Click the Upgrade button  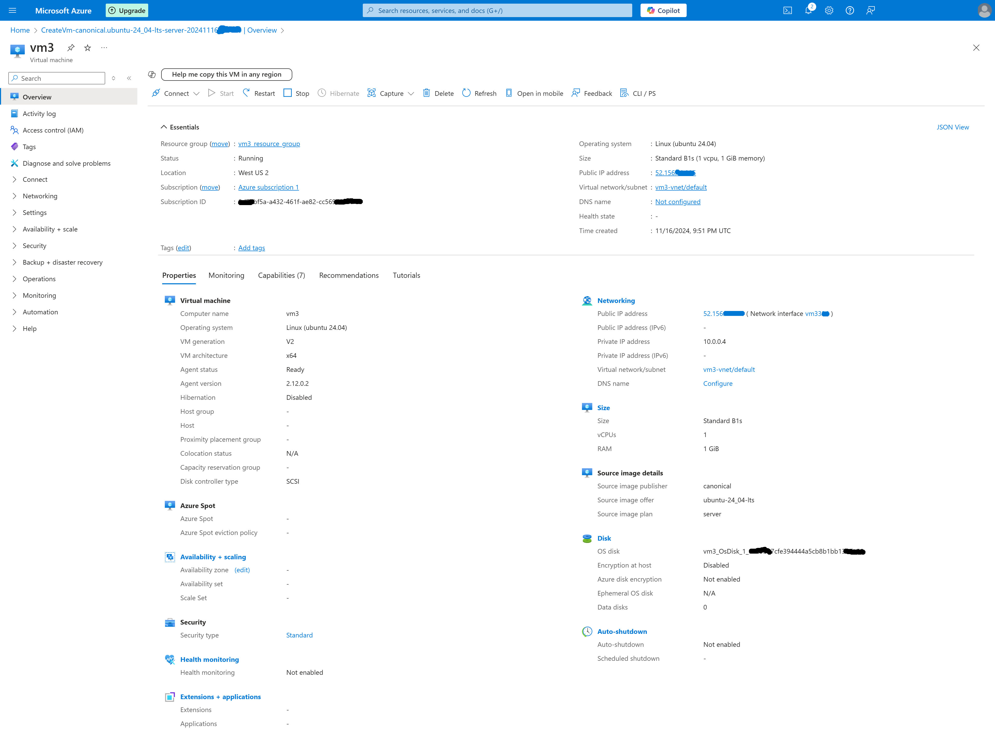click(x=127, y=10)
